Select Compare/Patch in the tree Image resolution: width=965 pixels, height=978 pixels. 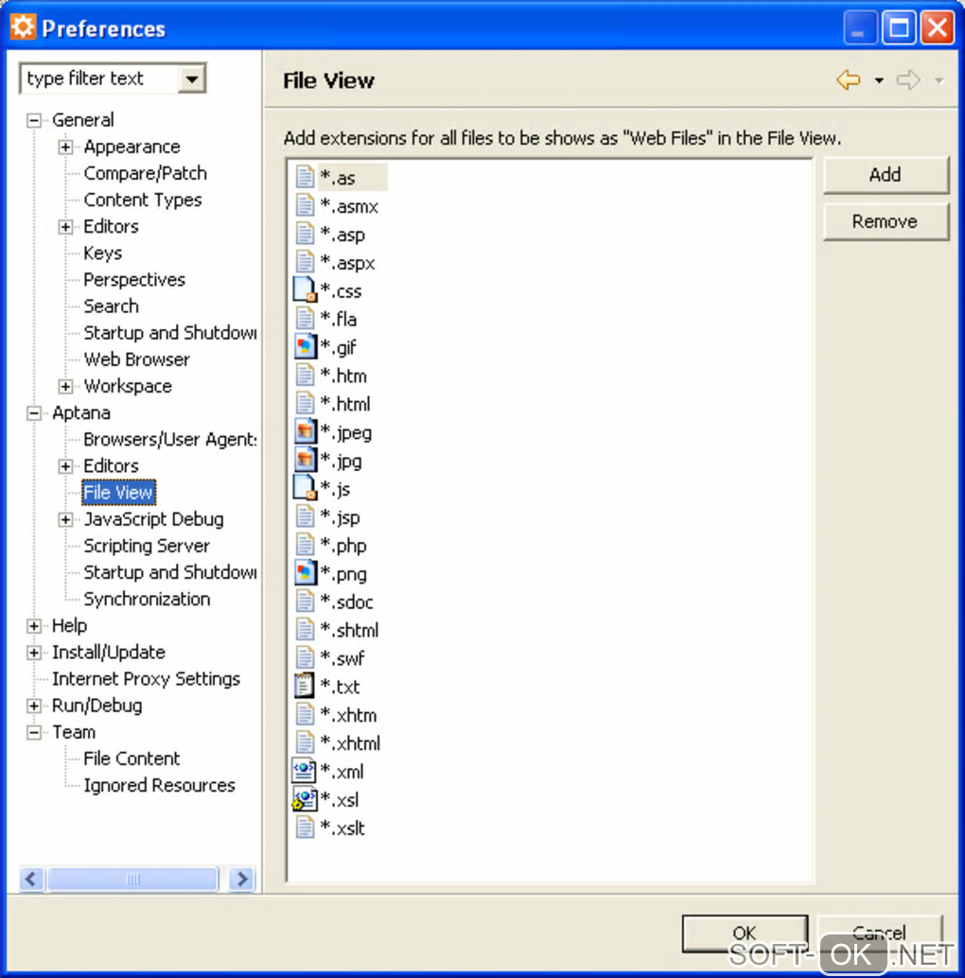(146, 173)
